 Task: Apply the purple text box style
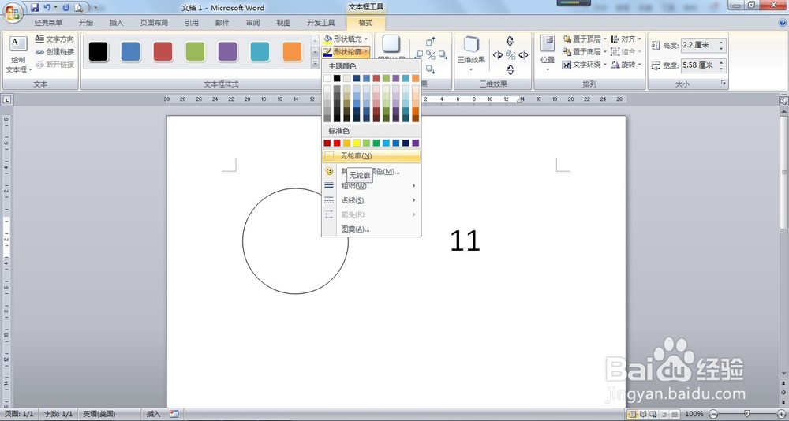coord(227,51)
